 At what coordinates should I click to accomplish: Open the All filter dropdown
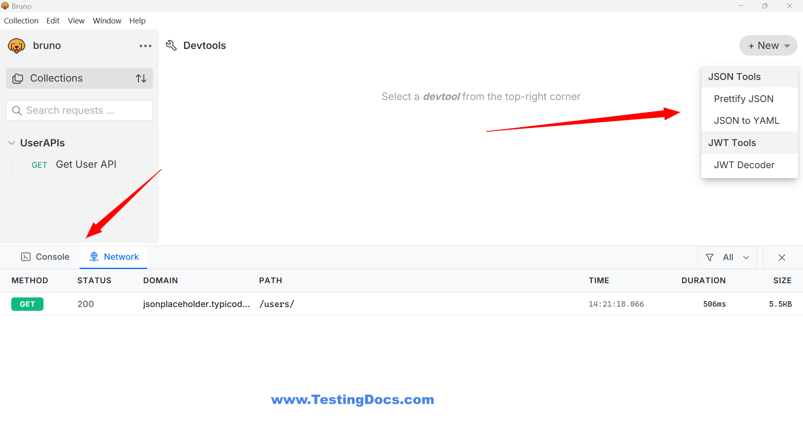tap(727, 257)
